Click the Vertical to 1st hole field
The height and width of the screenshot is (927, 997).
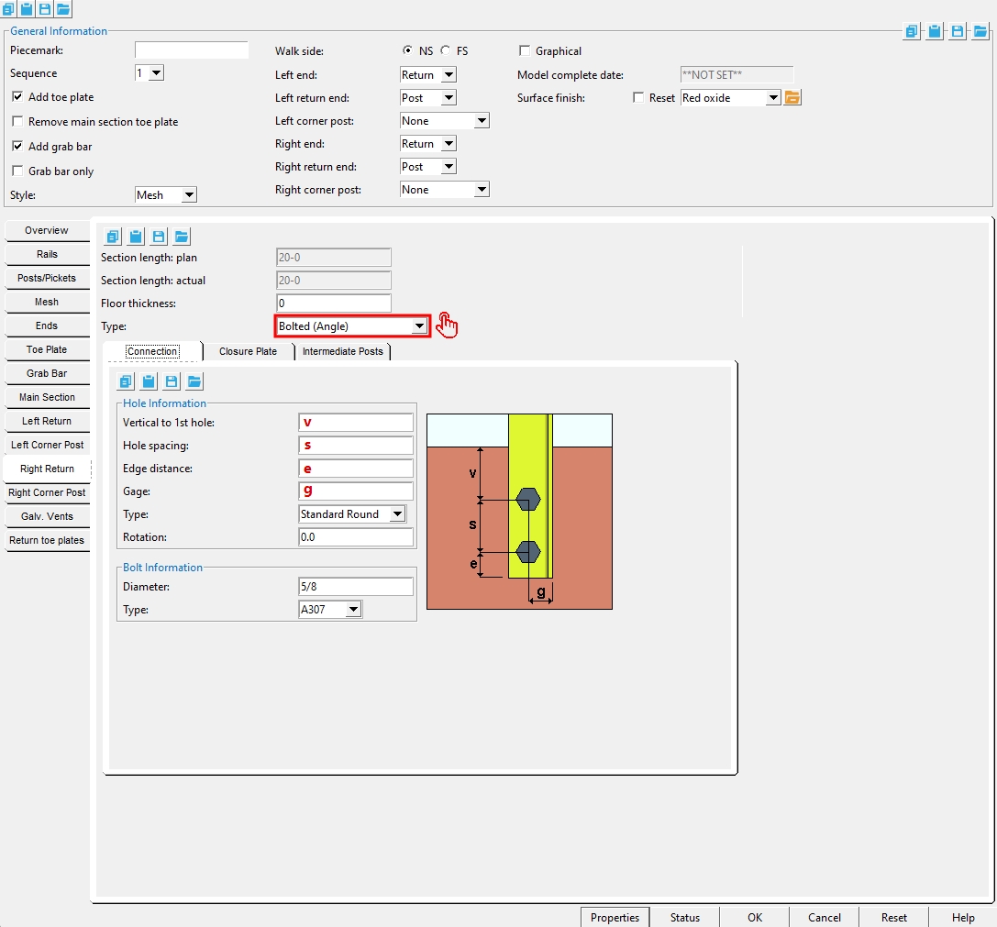(356, 422)
